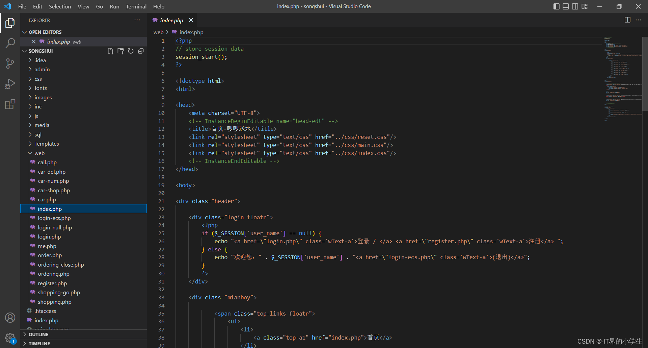Toggle primary side bar visibility
The height and width of the screenshot is (348, 648).
point(557,6)
